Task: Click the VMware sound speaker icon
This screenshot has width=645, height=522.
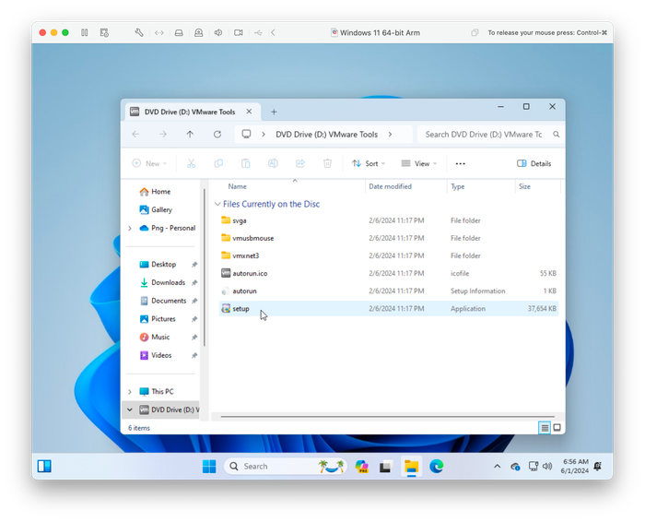Action: coord(218,32)
